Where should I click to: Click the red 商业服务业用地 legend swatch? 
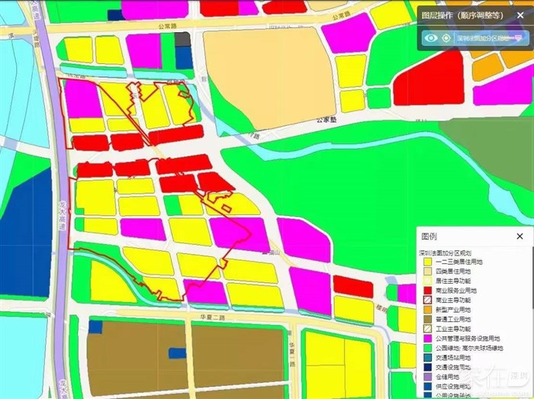tap(428, 291)
